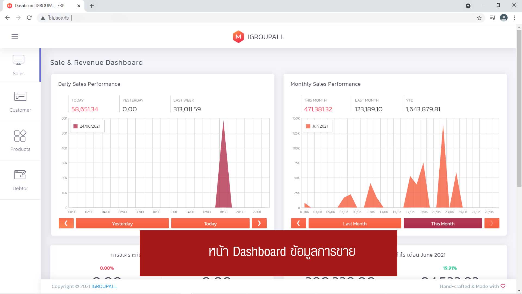The width and height of the screenshot is (522, 294).
Task: Click the back arrow on Monthly chart
Action: tap(299, 223)
